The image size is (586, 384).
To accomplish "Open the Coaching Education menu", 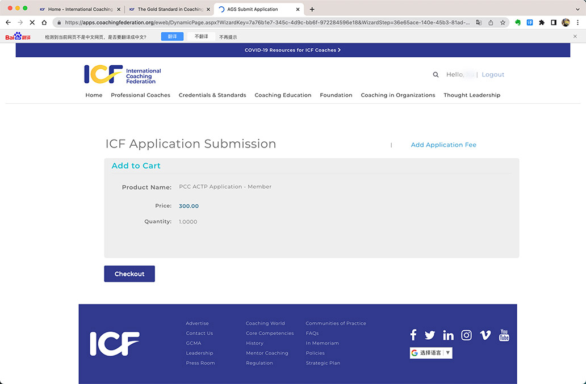I will tap(283, 95).
